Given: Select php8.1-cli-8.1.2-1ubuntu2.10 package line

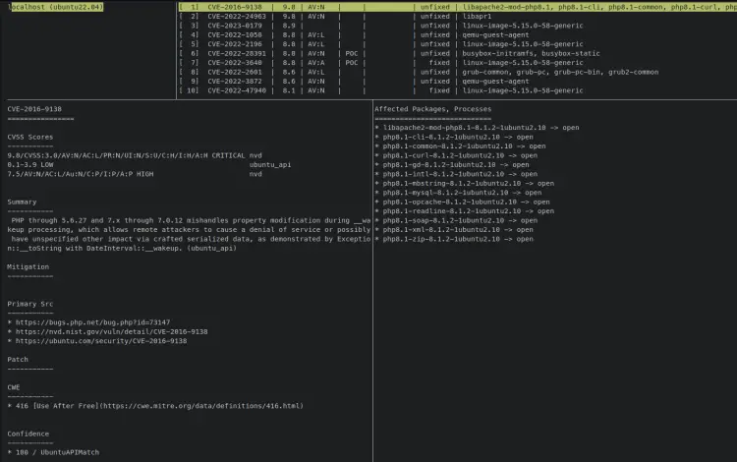Looking at the screenshot, I should [x=454, y=138].
